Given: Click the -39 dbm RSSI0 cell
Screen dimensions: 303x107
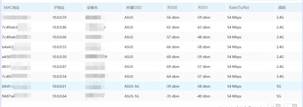Looking at the screenshot, I should point(173,86).
